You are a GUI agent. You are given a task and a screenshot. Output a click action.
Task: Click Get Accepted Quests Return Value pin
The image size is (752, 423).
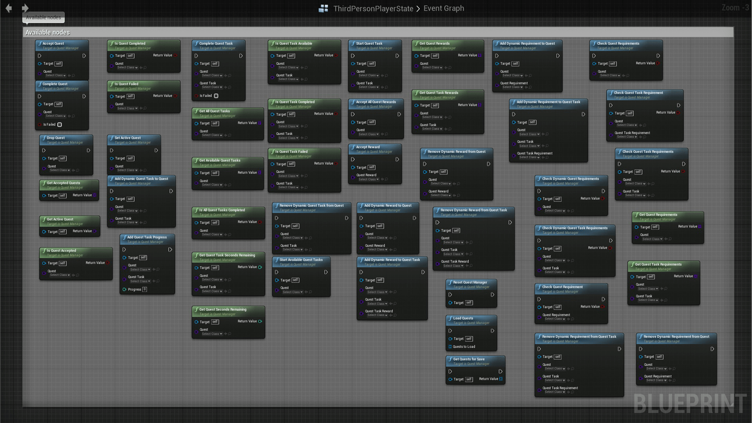point(95,195)
